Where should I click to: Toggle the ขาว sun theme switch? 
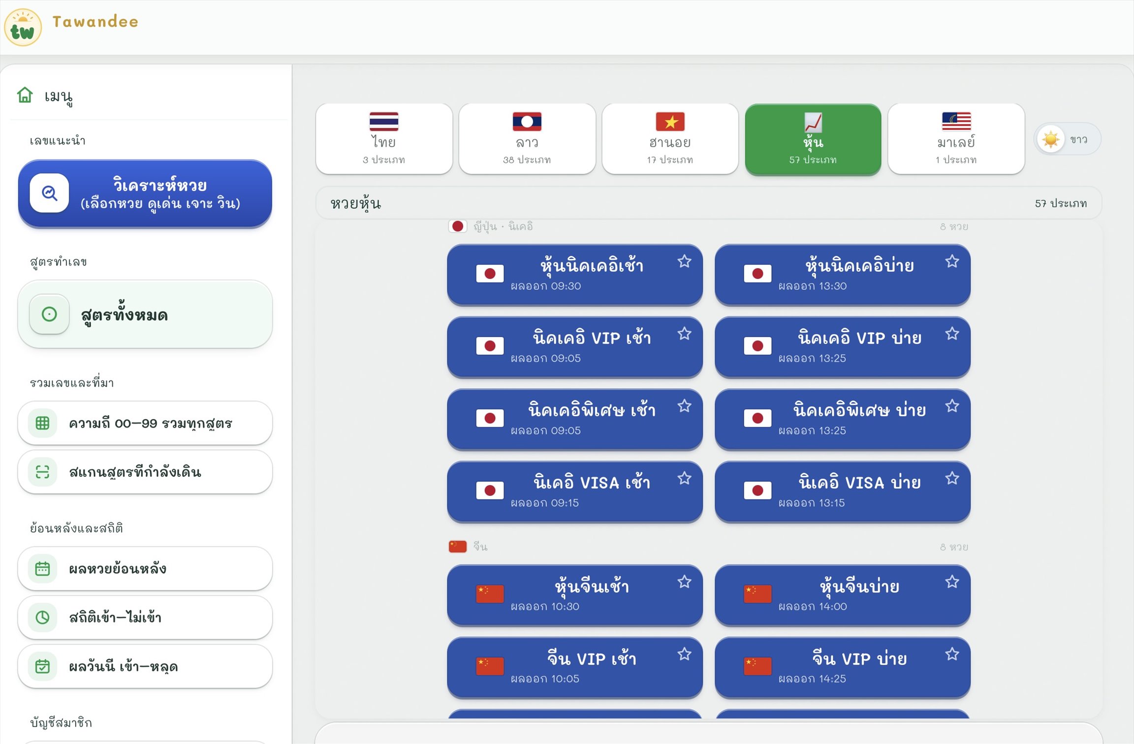[1067, 139]
